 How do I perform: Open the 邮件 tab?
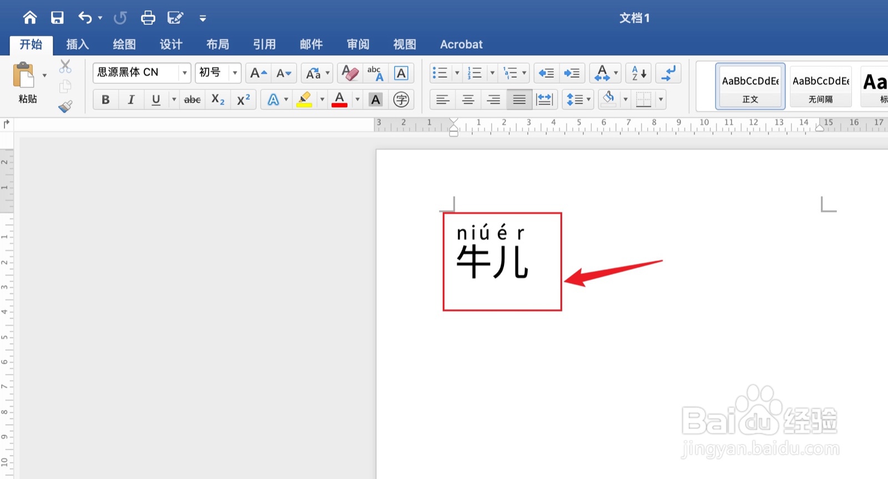point(311,44)
